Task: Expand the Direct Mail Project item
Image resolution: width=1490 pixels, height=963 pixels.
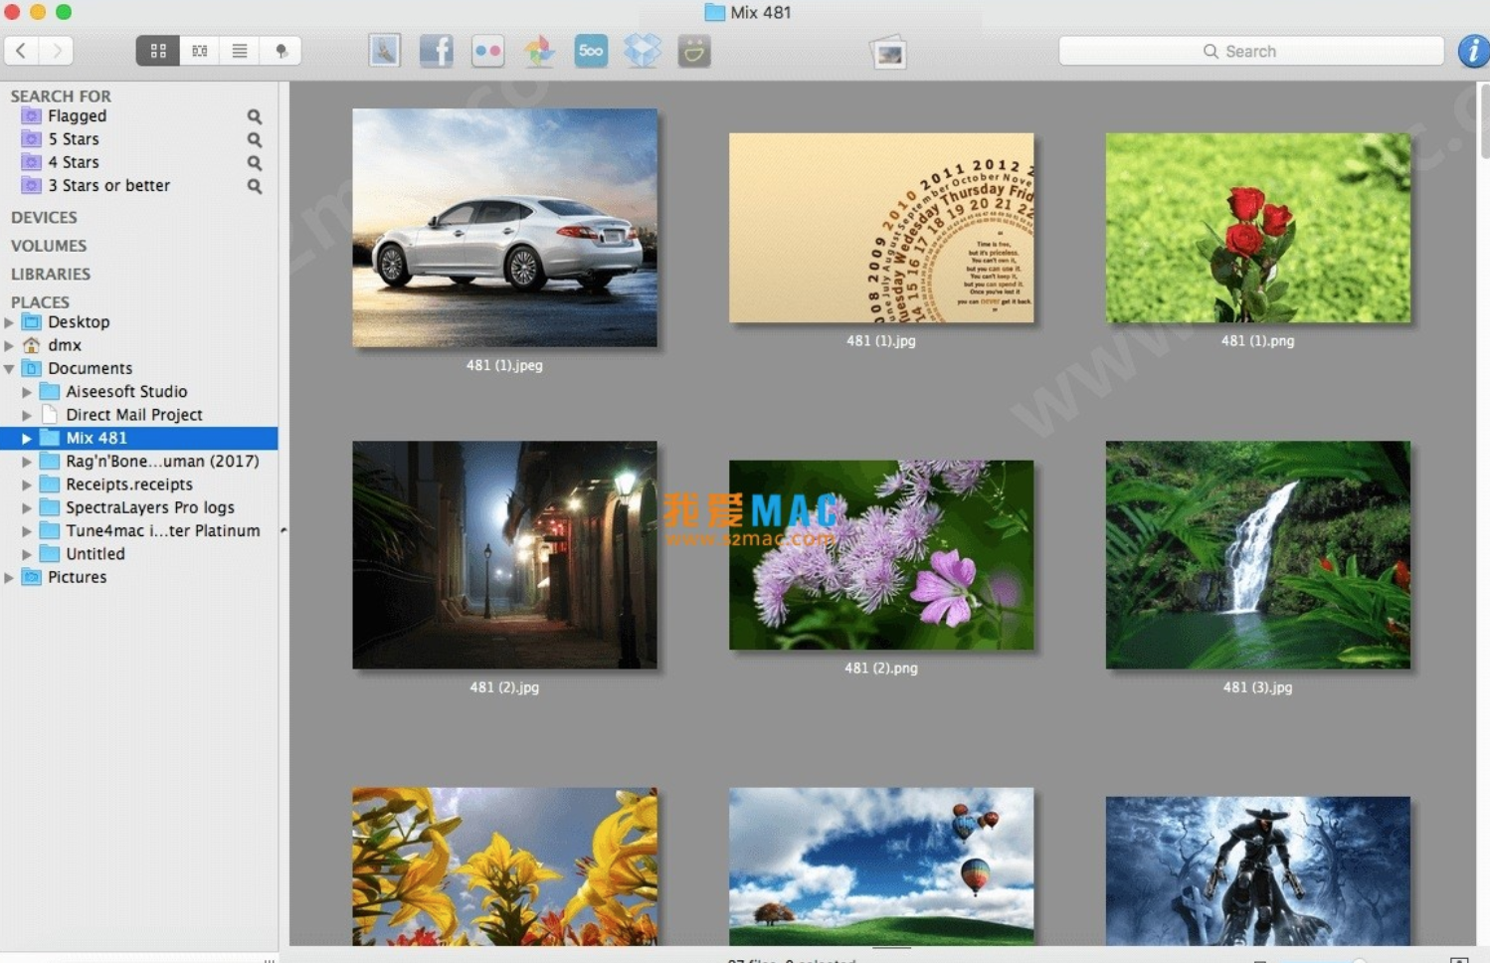Action: [27, 415]
